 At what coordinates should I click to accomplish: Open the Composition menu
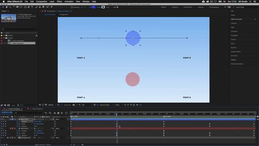pyautogui.click(x=42, y=2)
